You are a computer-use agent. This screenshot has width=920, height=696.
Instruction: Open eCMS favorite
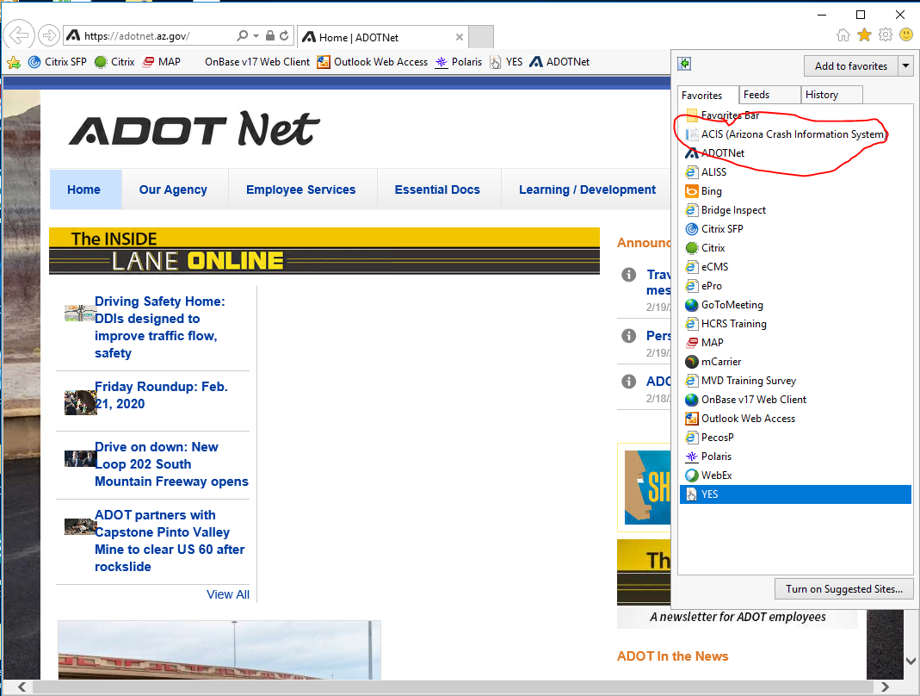pos(795,267)
